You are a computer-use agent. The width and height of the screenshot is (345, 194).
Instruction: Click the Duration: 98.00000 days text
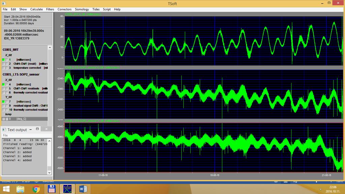point(19,23)
